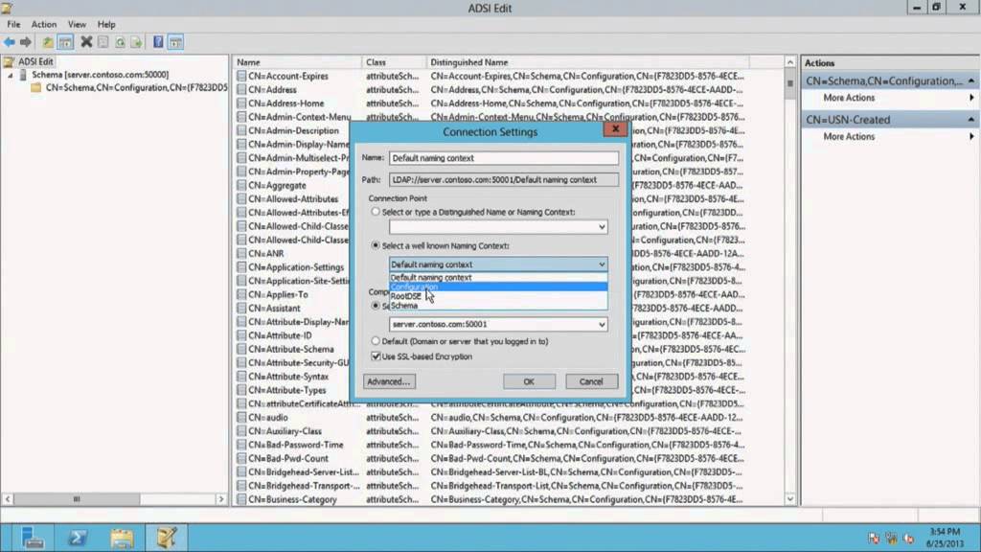981x552 pixels.
Task: Launch PowerShell from the taskbar
Action: coord(78,538)
